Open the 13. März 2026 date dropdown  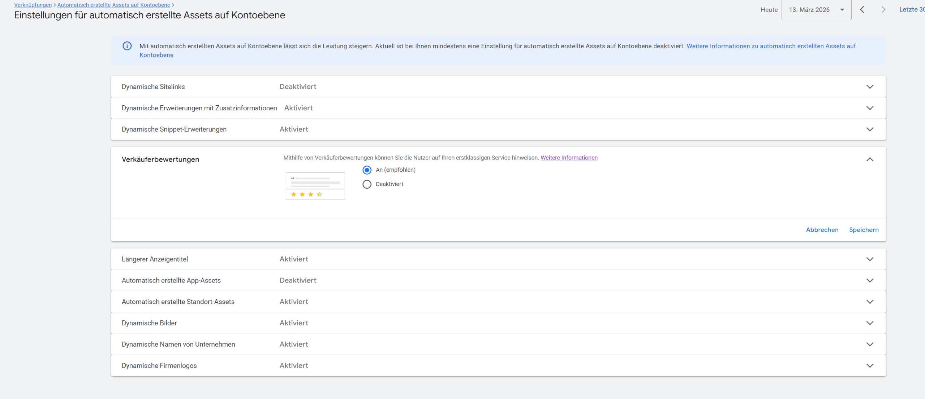coord(816,10)
